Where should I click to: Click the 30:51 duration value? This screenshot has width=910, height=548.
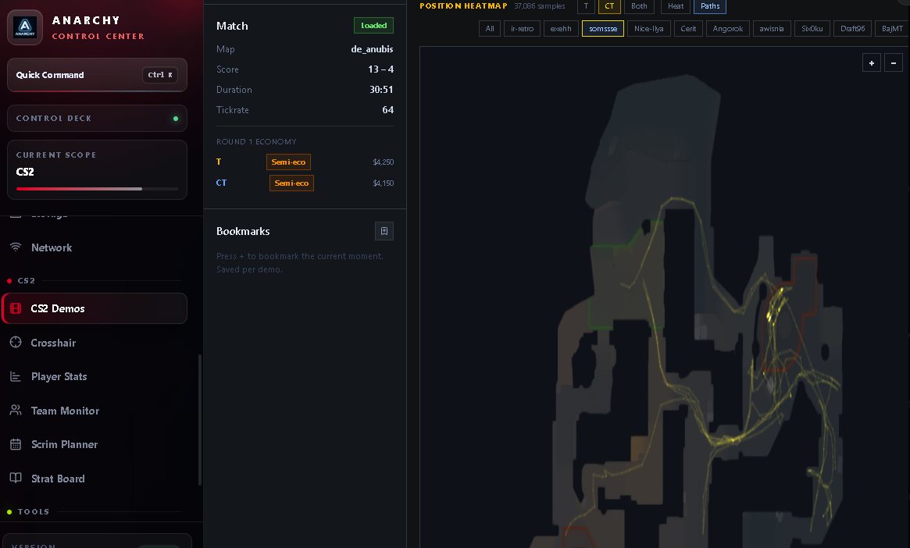(x=381, y=90)
